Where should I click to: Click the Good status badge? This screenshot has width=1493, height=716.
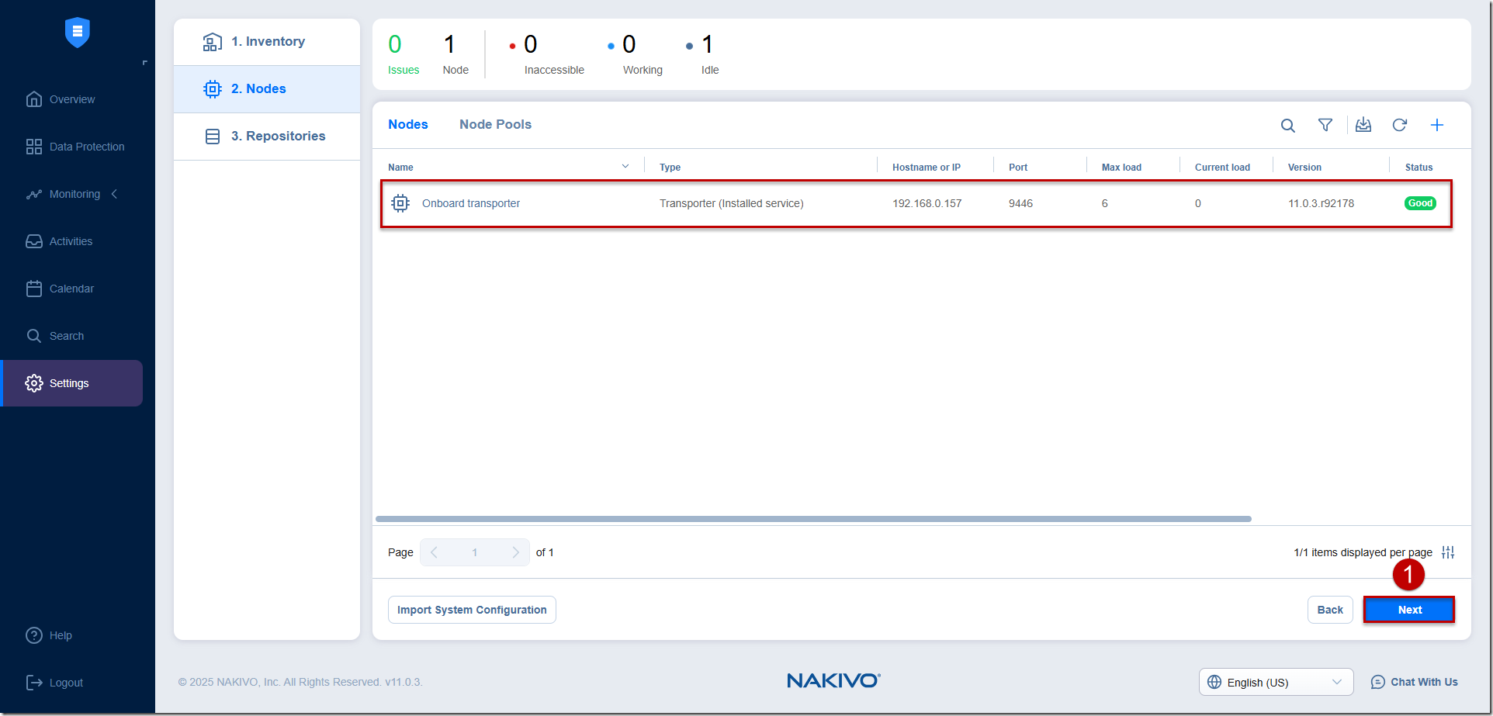click(x=1420, y=203)
